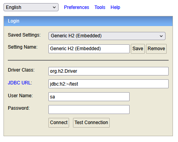This screenshot has width=178, height=142.
Task: Focus the Setting Name text field
Action: (89, 49)
